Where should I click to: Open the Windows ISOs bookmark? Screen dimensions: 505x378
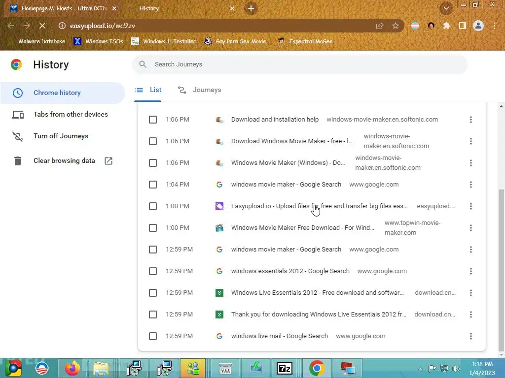[98, 41]
